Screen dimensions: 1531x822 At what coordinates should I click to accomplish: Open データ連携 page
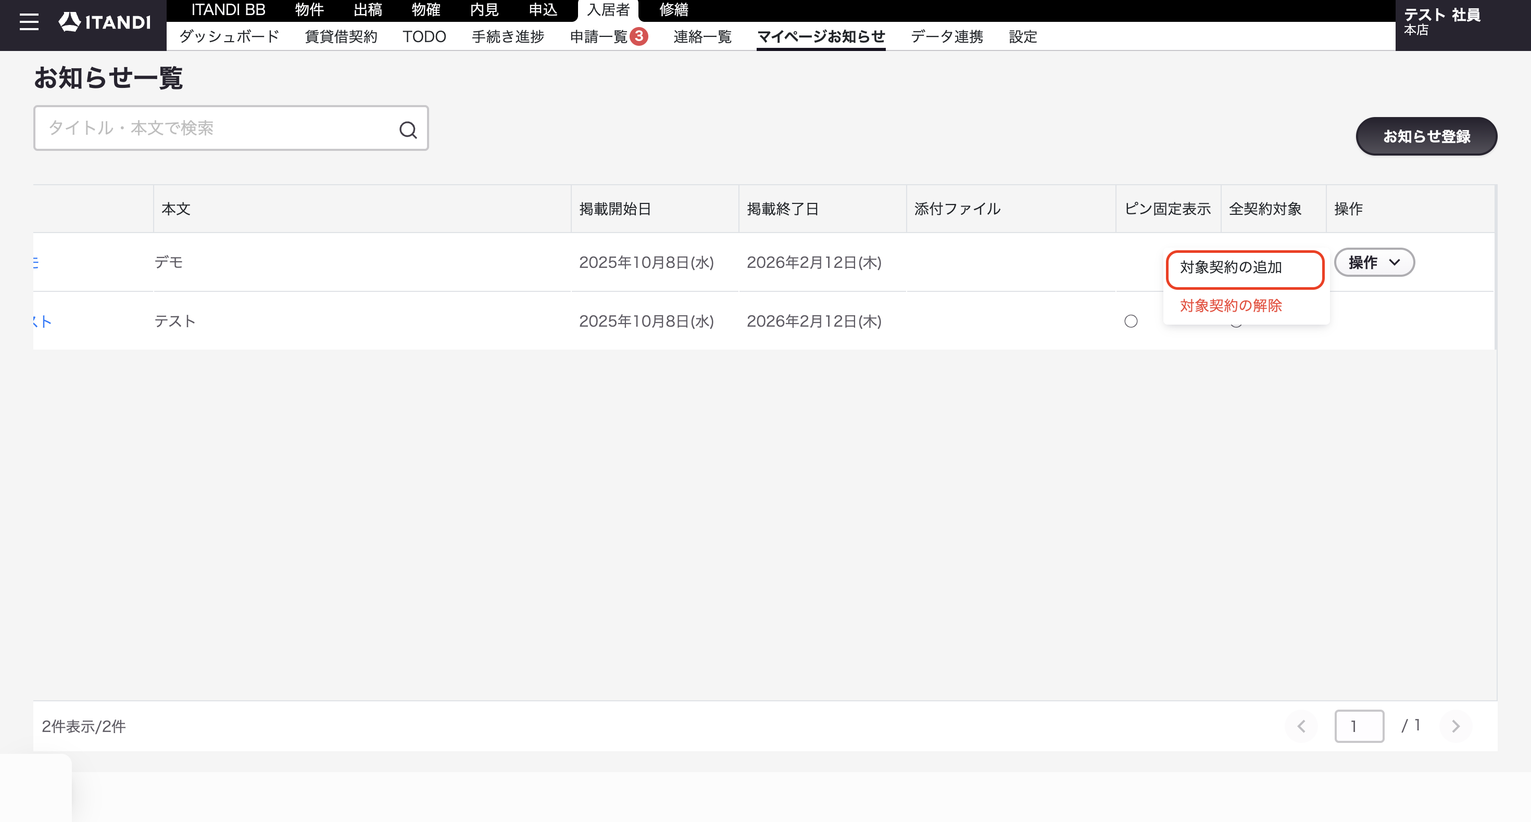(947, 37)
